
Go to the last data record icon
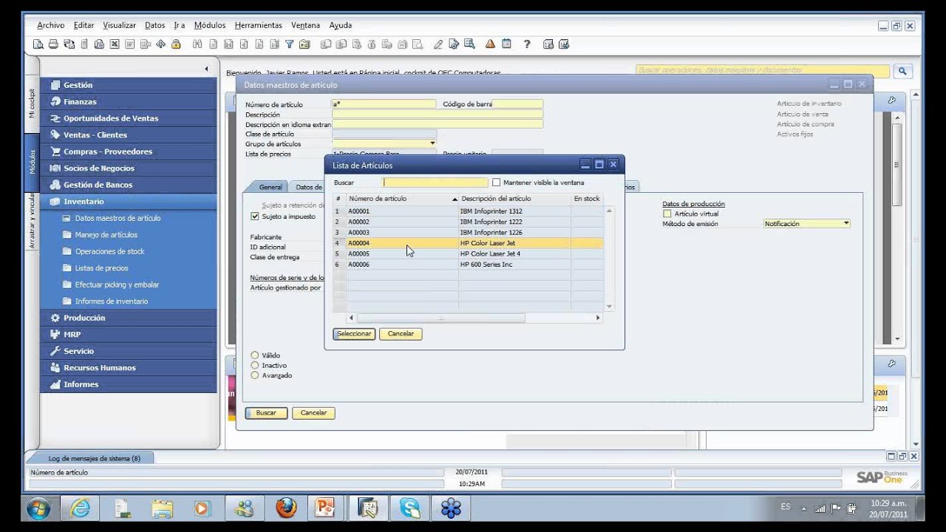tap(274, 44)
